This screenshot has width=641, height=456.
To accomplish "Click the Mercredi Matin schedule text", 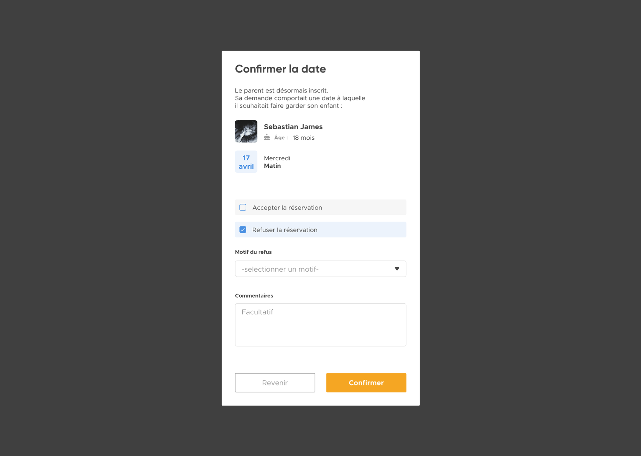I will click(277, 162).
